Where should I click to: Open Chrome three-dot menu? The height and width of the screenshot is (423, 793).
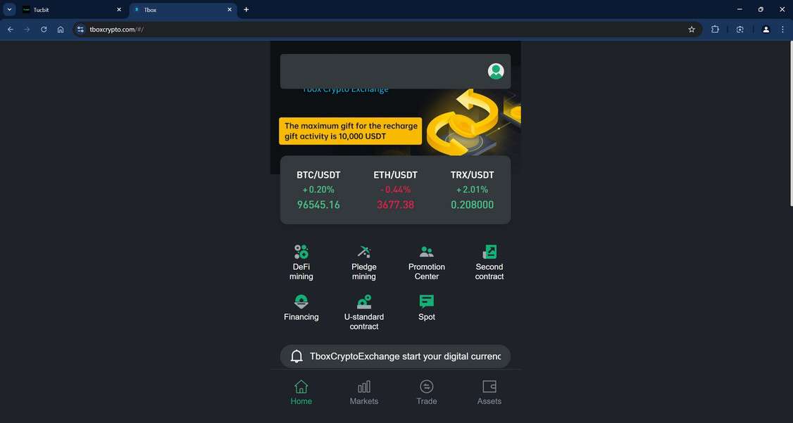[782, 30]
